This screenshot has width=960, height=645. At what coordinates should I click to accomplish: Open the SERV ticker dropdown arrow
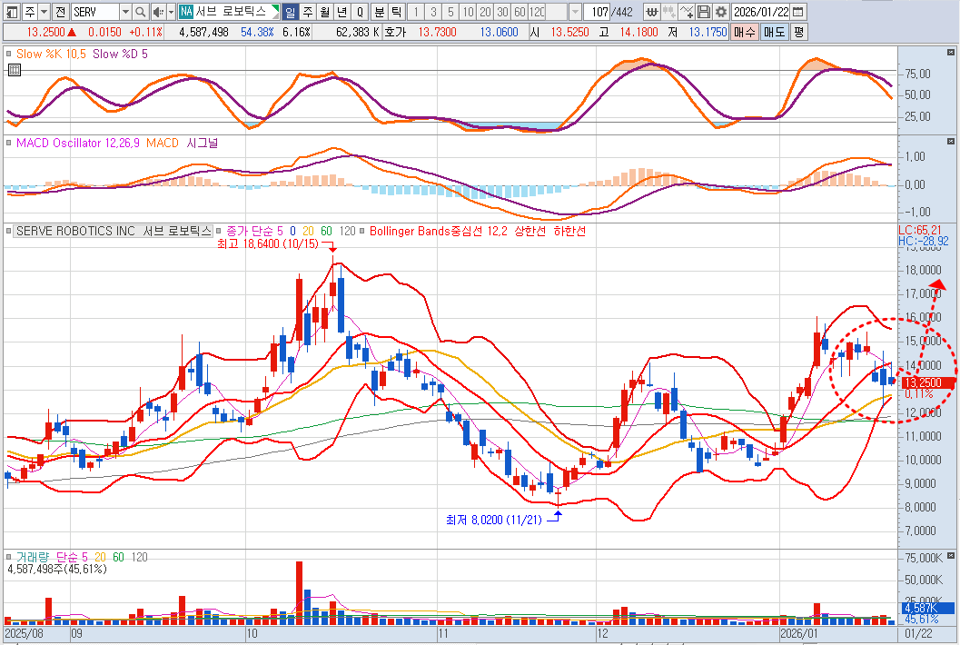(x=125, y=12)
